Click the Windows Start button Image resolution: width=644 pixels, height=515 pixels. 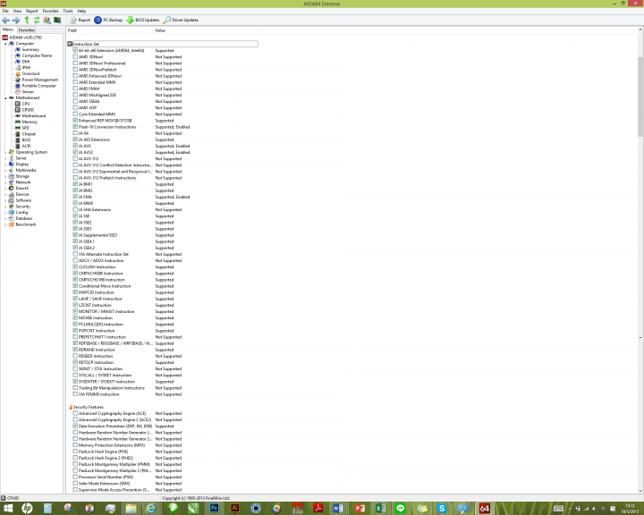[x=7, y=509]
